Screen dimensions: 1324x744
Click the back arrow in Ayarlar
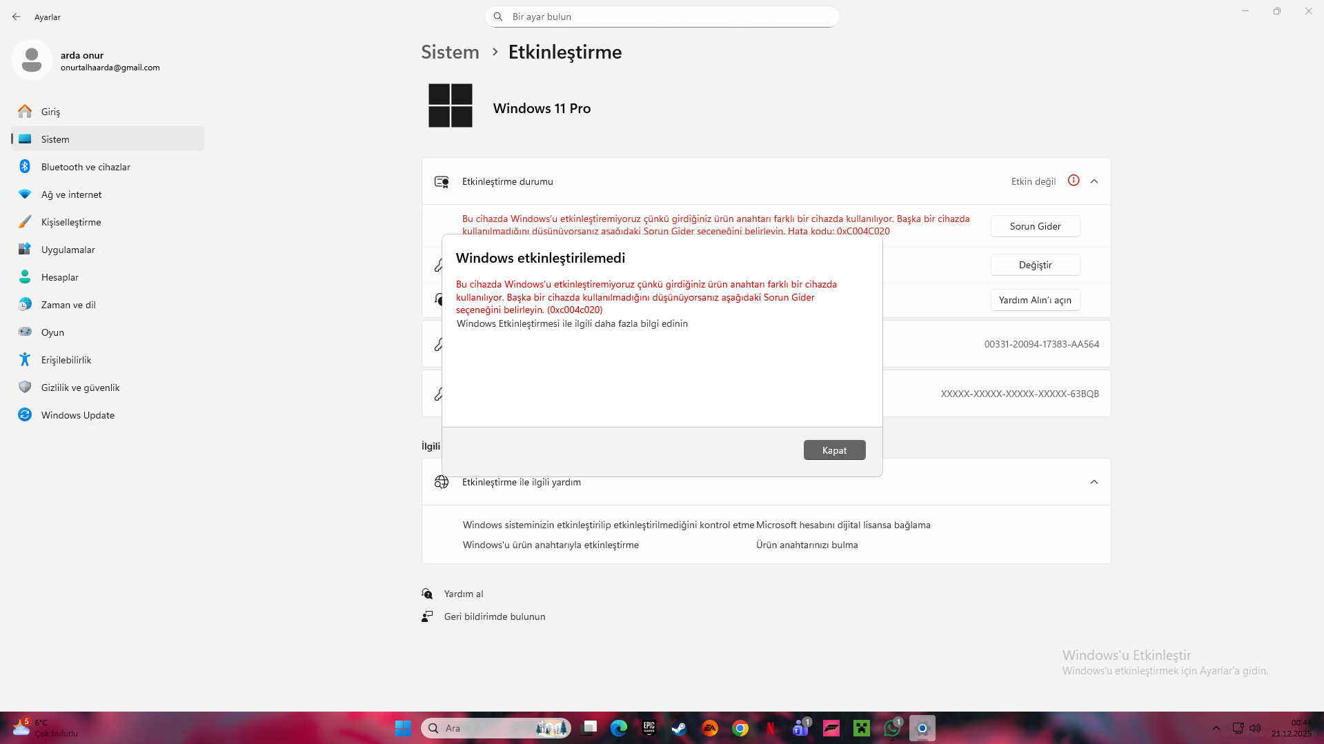click(17, 17)
